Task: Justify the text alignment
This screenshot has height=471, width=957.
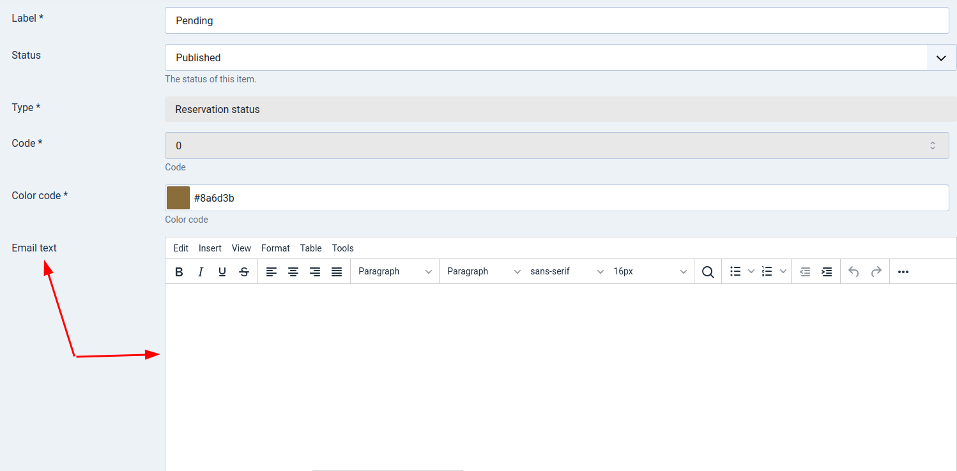Action: coord(337,272)
